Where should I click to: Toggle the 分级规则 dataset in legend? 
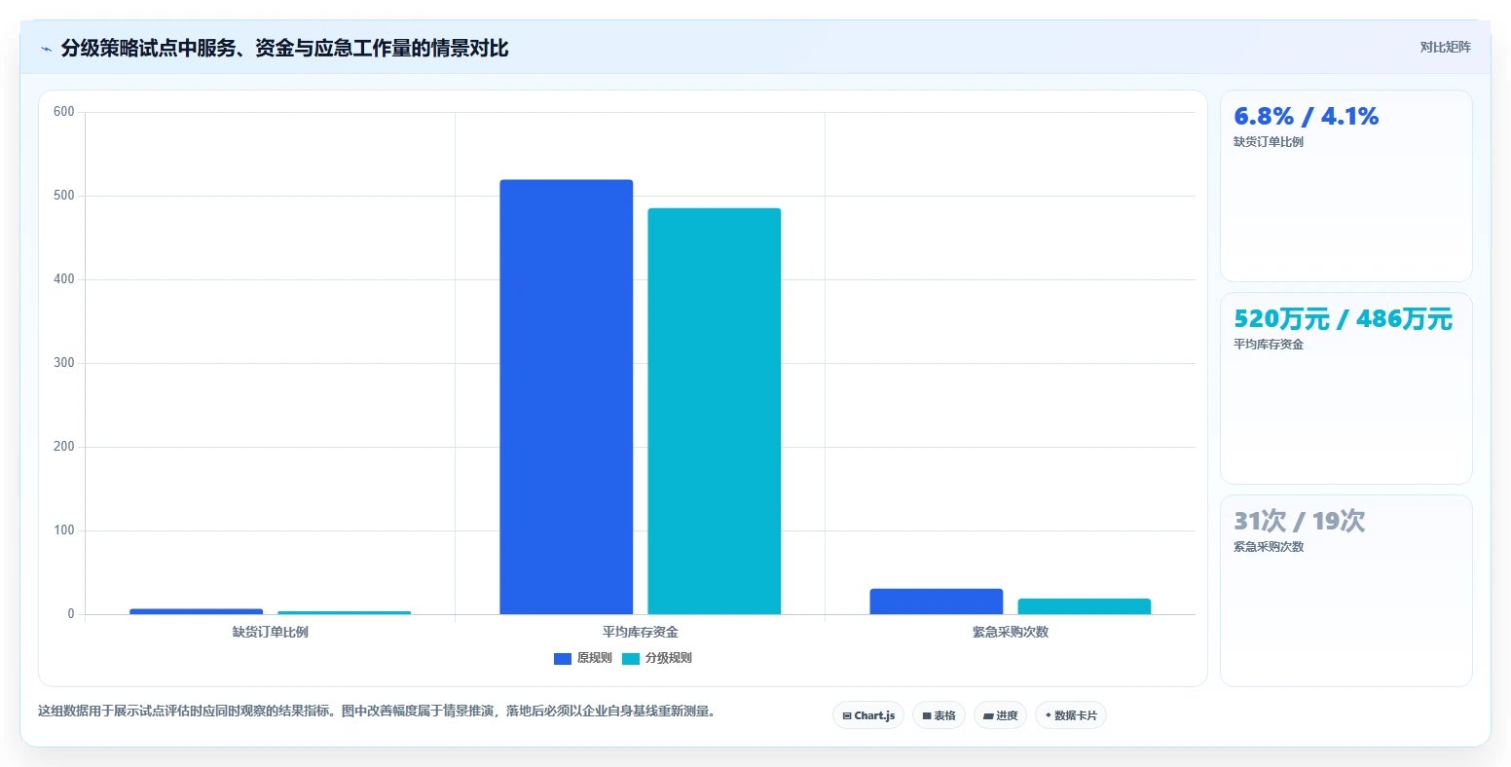click(x=657, y=658)
